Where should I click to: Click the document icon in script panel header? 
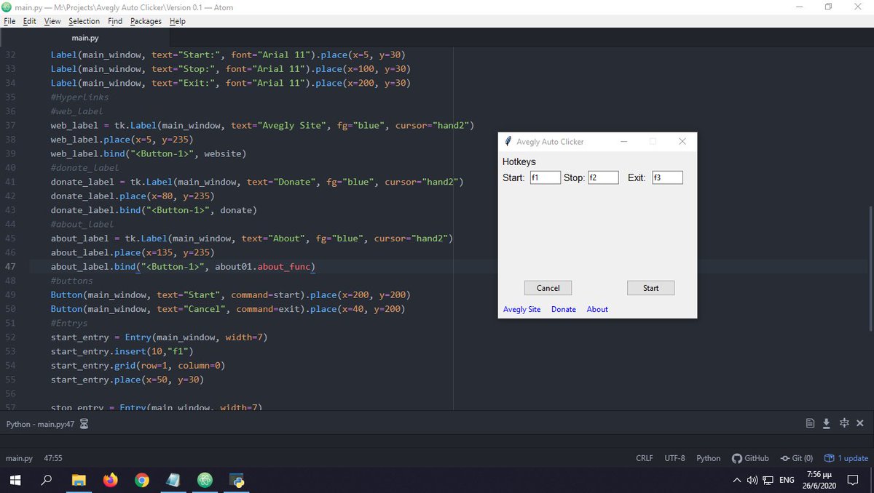[x=810, y=423]
